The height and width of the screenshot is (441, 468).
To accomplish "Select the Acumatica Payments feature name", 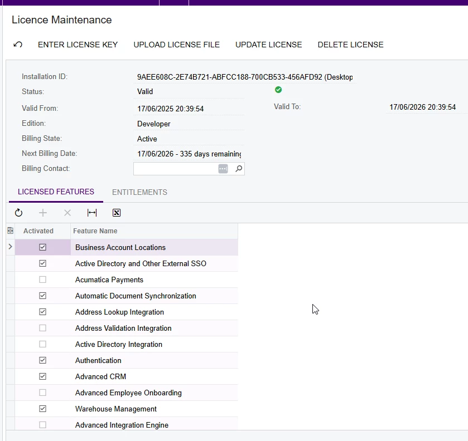I will (109, 280).
